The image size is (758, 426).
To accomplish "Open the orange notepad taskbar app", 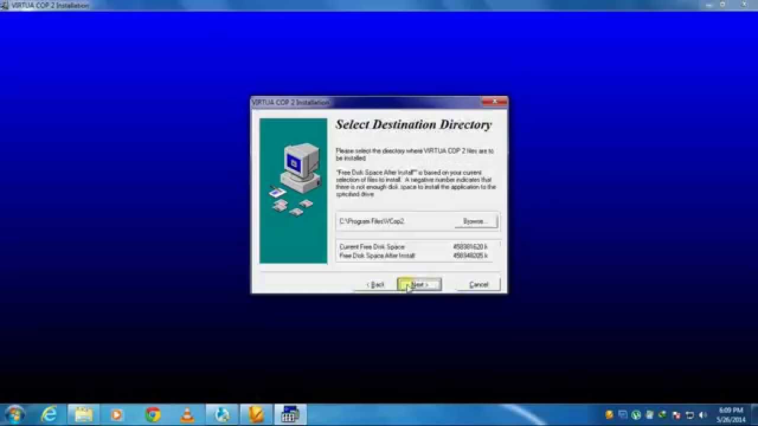I will (256, 415).
